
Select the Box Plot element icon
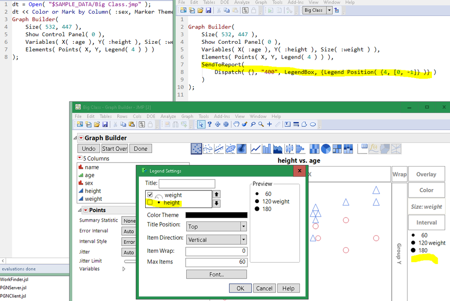point(289,148)
